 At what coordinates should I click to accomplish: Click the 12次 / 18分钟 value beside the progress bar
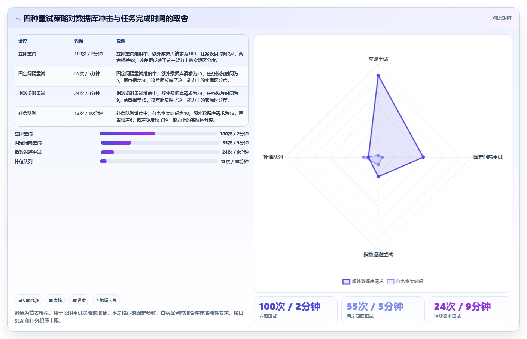click(x=235, y=162)
